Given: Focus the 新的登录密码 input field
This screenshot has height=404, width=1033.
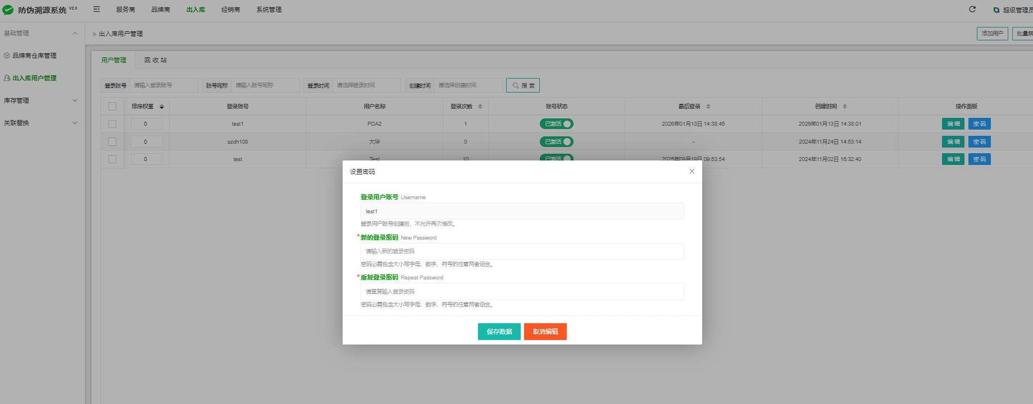Looking at the screenshot, I should click(522, 251).
